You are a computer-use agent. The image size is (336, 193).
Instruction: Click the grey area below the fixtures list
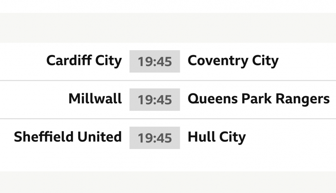pyautogui.click(x=168, y=182)
